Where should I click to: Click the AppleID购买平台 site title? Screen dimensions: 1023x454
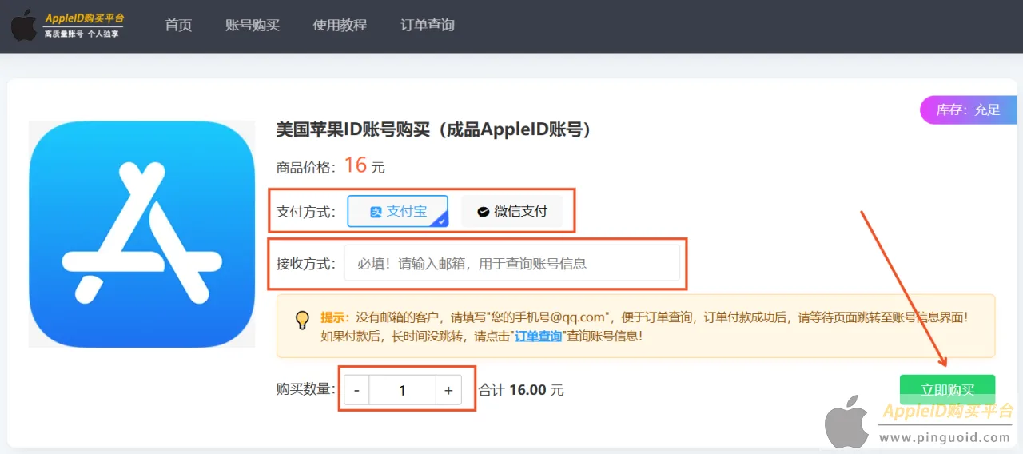pyautogui.click(x=84, y=18)
